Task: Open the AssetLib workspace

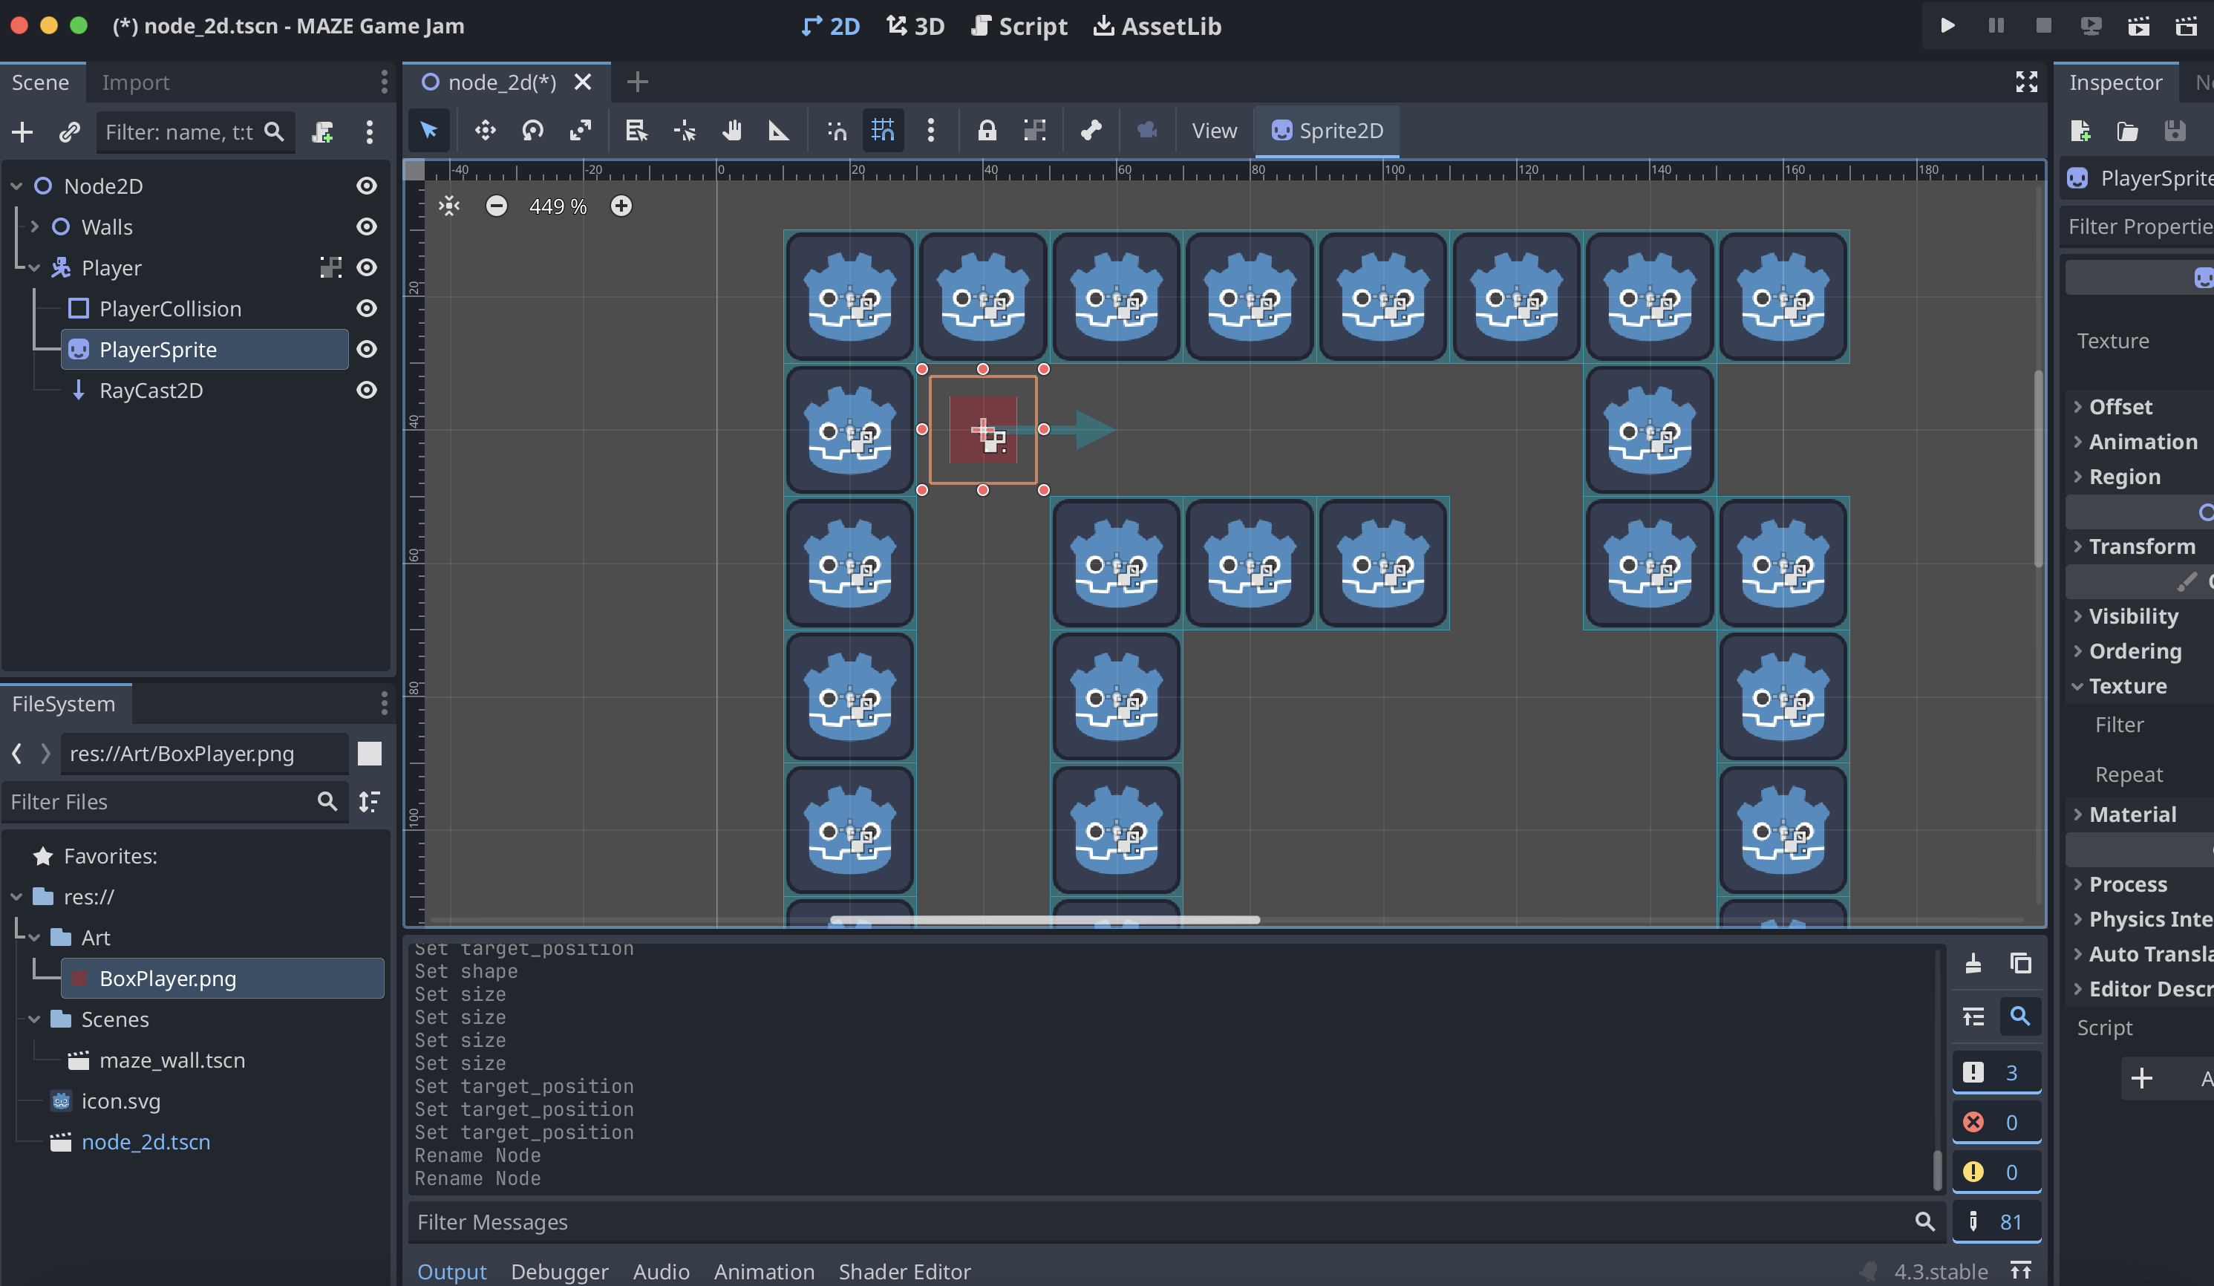Action: tap(1156, 26)
